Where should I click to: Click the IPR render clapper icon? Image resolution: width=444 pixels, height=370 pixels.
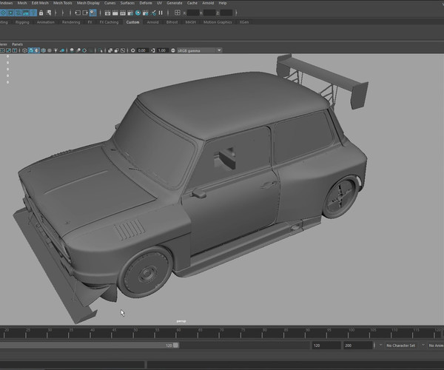tap(123, 13)
